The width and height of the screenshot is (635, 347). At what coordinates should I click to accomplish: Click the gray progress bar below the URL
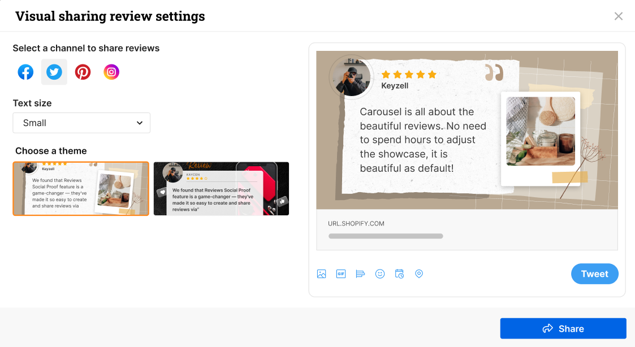coord(386,236)
